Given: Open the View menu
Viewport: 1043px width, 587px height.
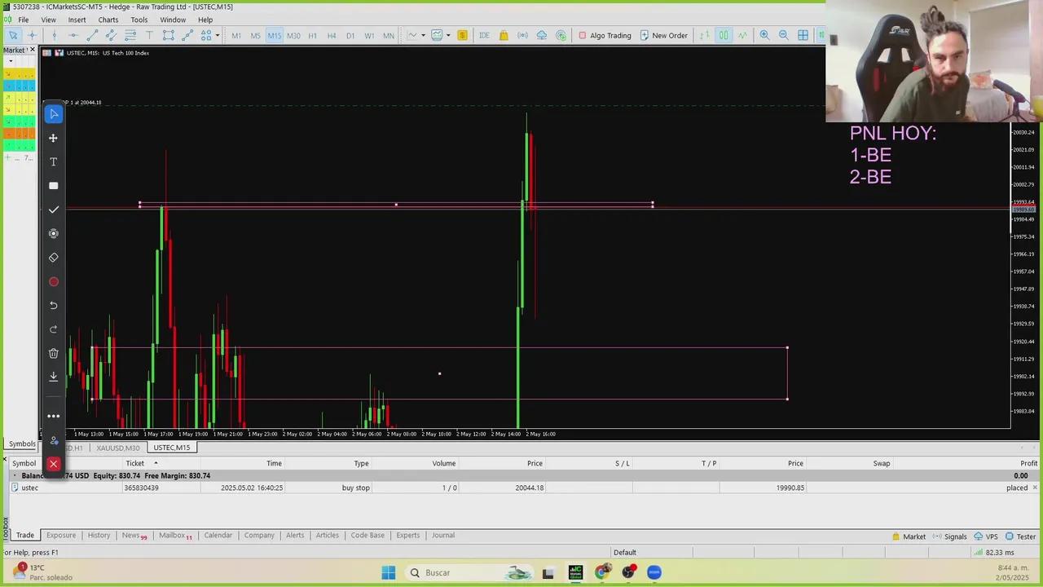Looking at the screenshot, I should [x=49, y=20].
